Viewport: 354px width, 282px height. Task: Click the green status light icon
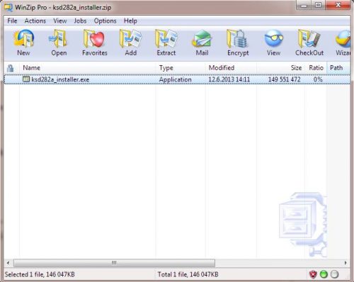point(324,274)
